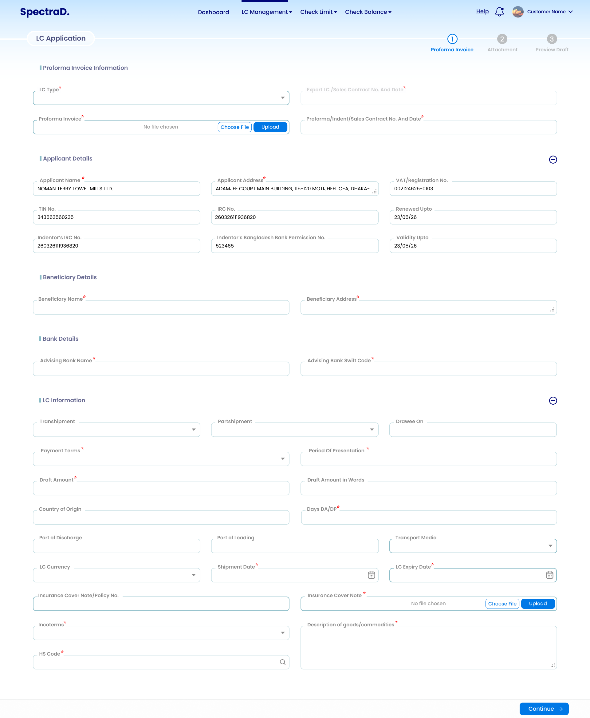Open the Customer Name account dropdown
The height and width of the screenshot is (718, 590).
[x=549, y=12]
